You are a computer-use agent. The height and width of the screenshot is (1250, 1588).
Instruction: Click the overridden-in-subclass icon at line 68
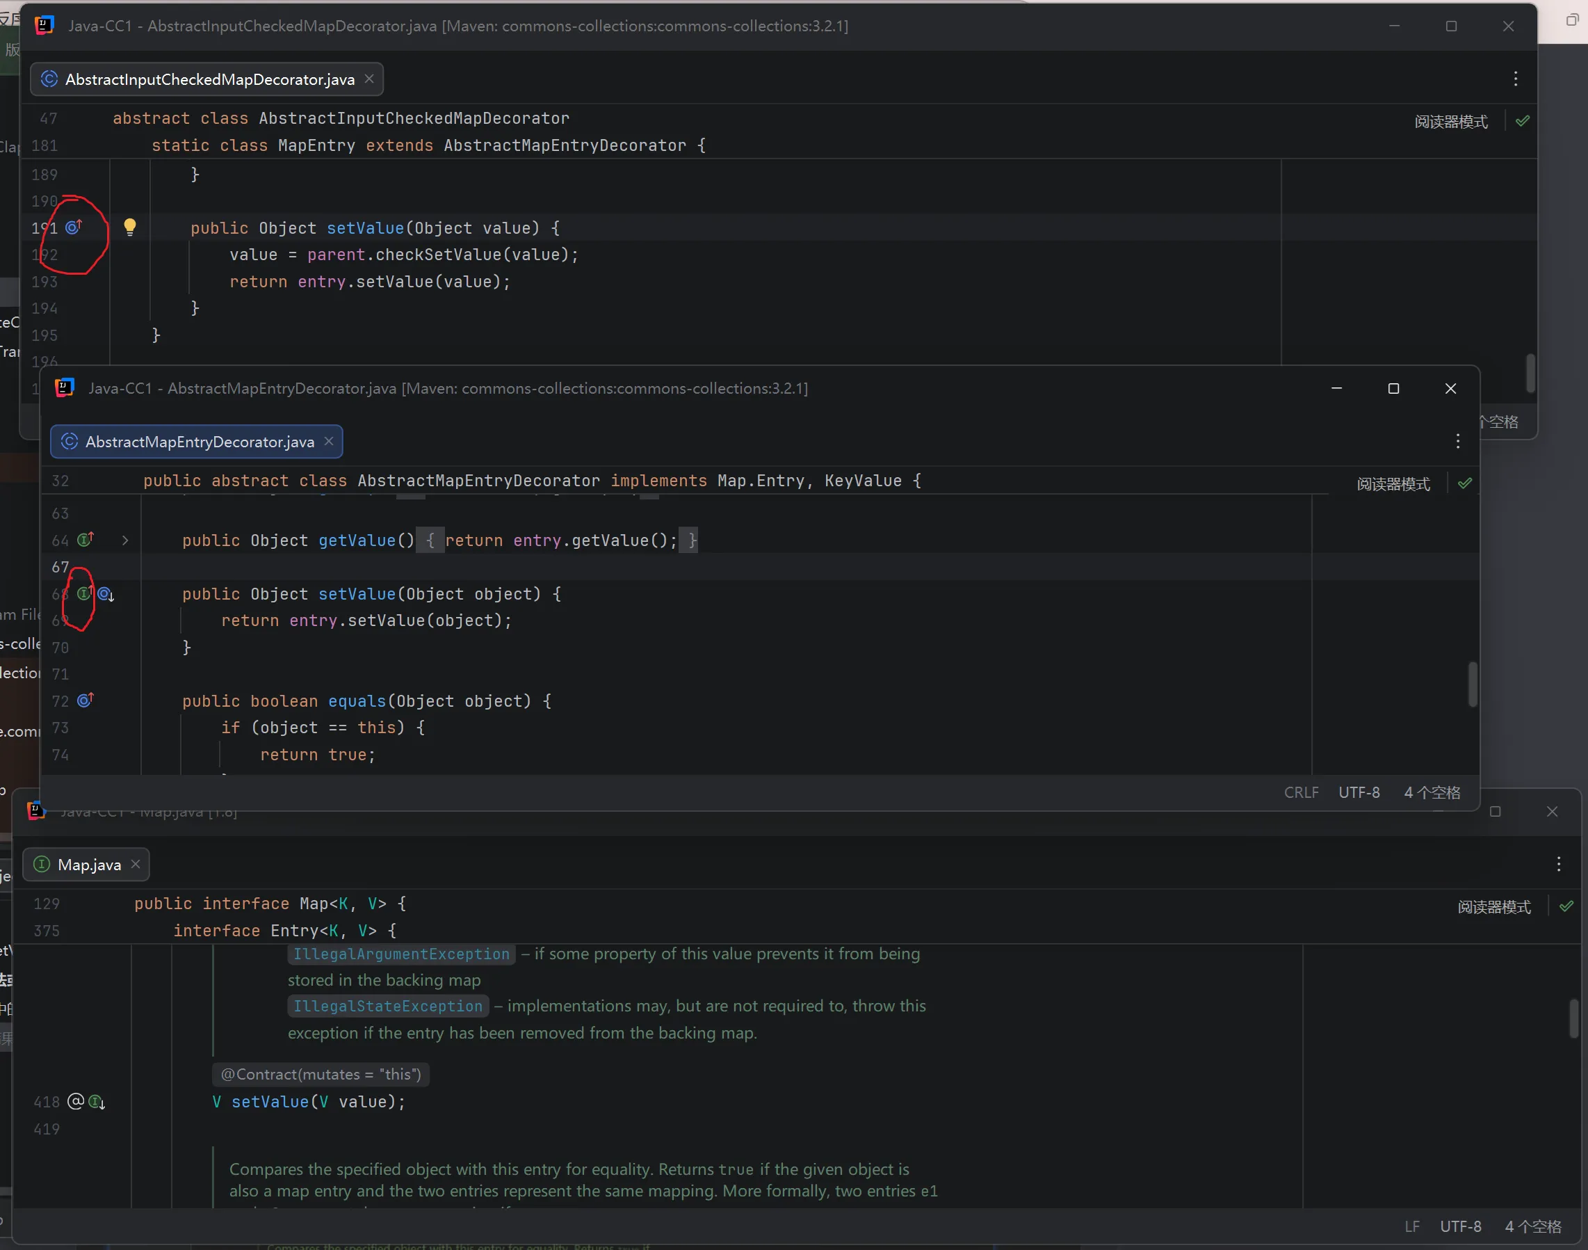tap(106, 594)
